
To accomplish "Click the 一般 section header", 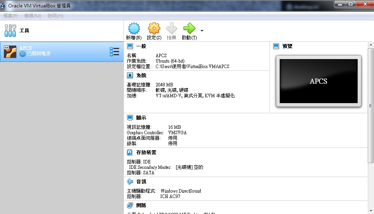I will click(x=141, y=46).
